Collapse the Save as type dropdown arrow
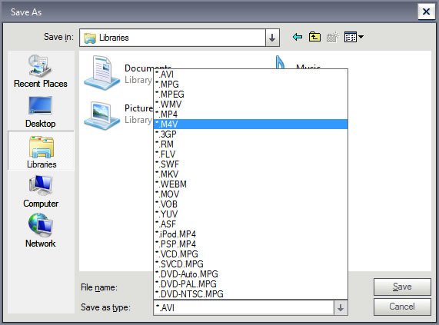The image size is (439, 325). (341, 307)
